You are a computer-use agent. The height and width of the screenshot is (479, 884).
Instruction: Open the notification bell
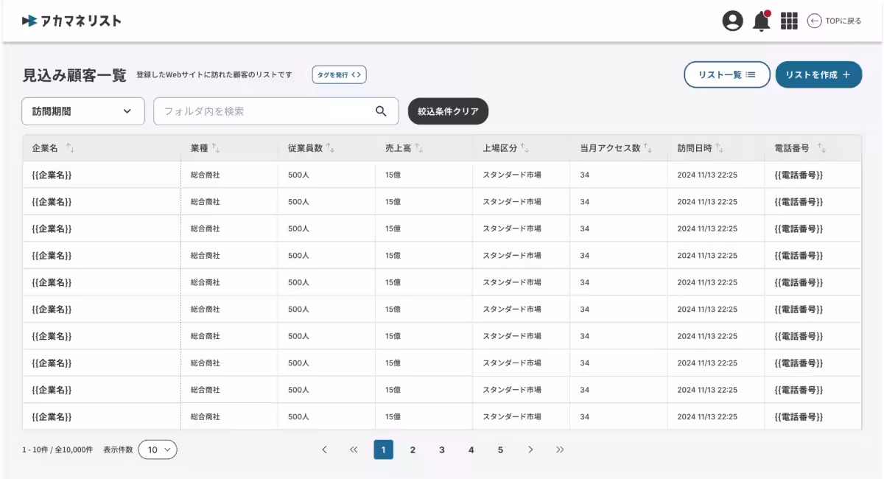click(762, 21)
